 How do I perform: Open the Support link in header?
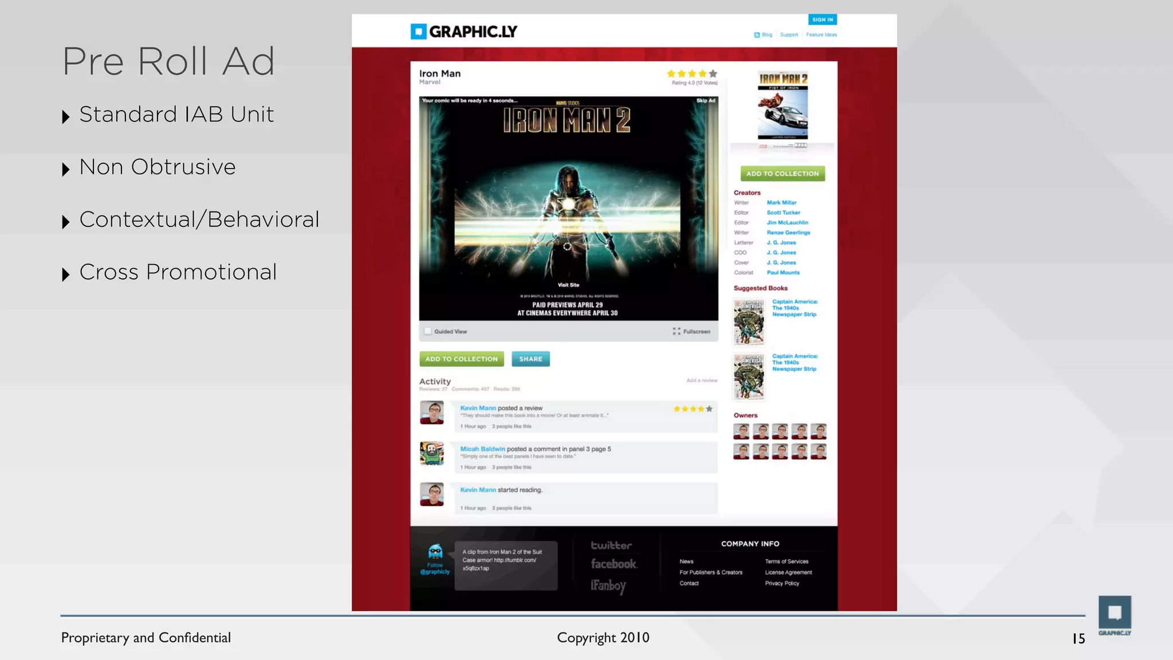tap(789, 35)
